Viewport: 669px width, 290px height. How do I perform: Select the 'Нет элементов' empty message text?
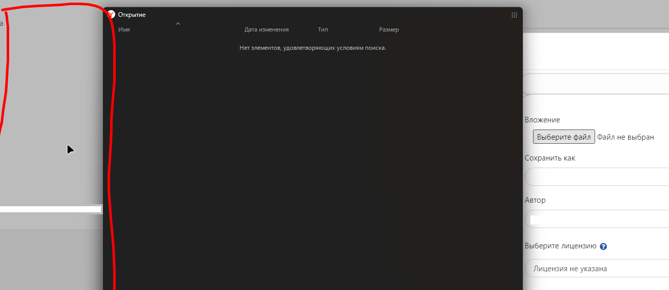(x=313, y=48)
